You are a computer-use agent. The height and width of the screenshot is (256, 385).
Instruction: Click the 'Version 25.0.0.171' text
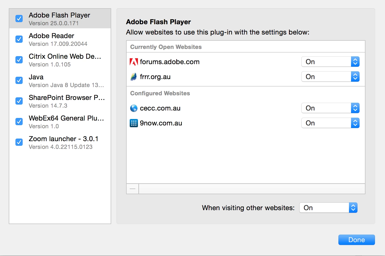54,23
